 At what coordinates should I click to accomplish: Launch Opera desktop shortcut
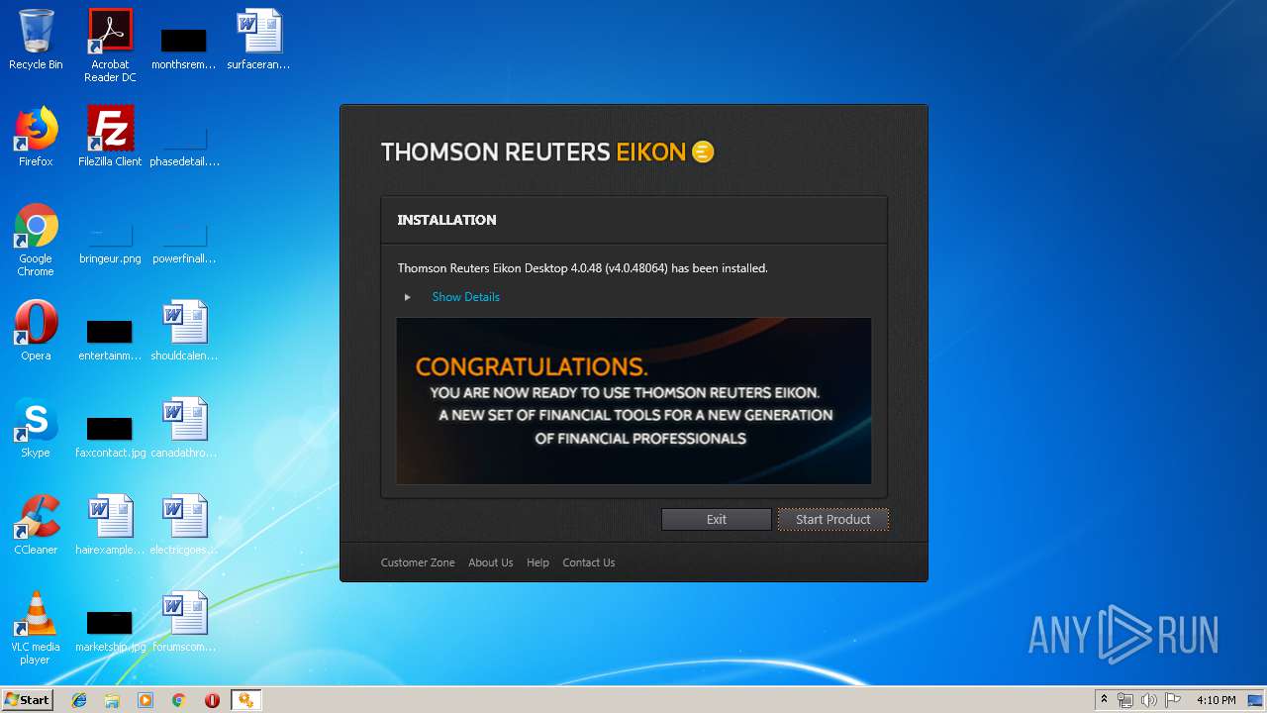36,331
